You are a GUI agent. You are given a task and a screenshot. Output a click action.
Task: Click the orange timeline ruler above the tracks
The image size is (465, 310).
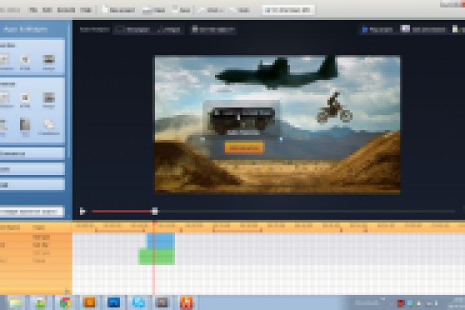pos(269,227)
